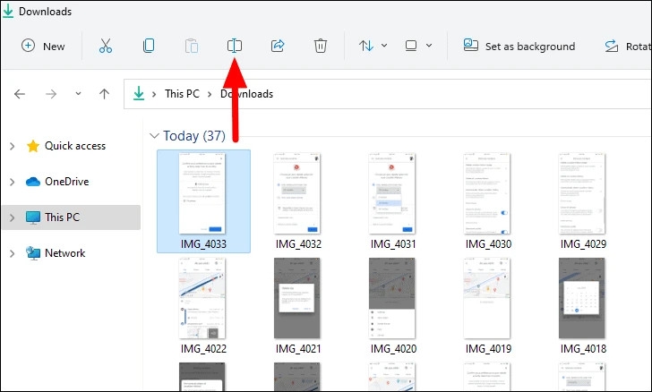Click the download icon in address bar
This screenshot has height=392, width=652.
[x=139, y=94]
